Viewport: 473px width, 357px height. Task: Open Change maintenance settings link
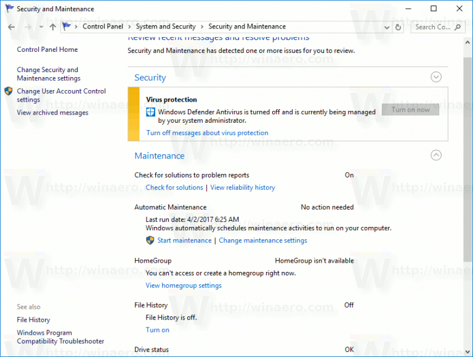click(263, 240)
